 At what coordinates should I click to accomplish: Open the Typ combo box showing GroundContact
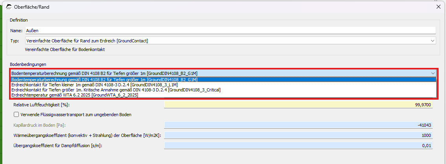click(230, 41)
